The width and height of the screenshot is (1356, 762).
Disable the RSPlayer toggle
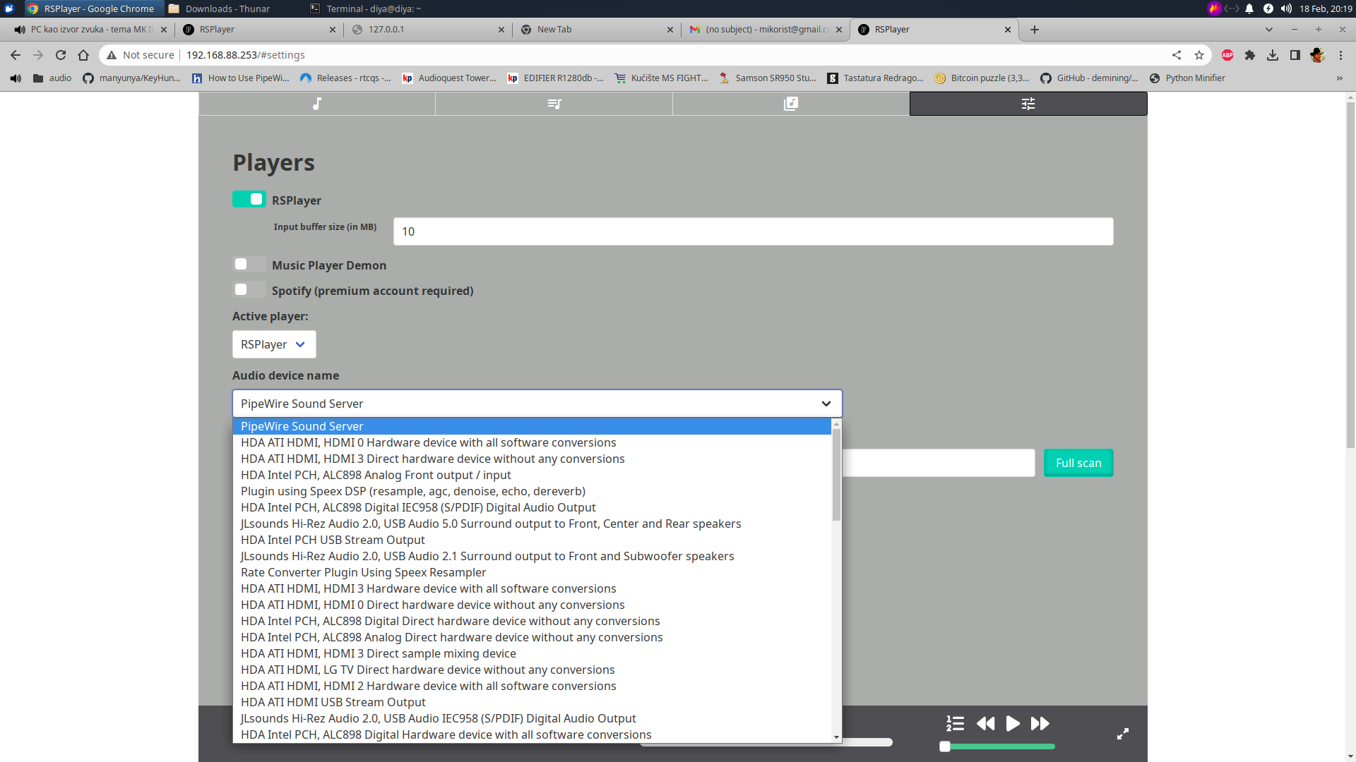249,200
